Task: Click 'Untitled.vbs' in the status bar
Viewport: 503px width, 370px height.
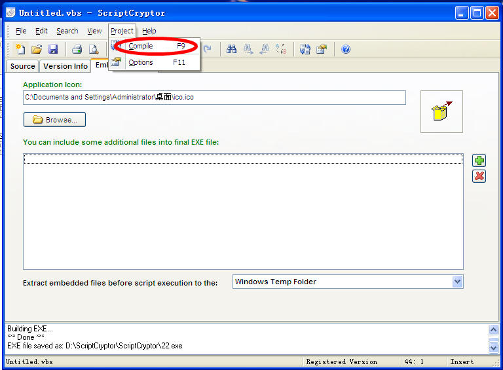Action: [x=29, y=361]
